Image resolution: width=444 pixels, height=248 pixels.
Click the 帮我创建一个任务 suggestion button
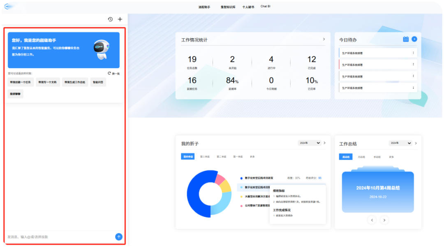tap(21, 82)
